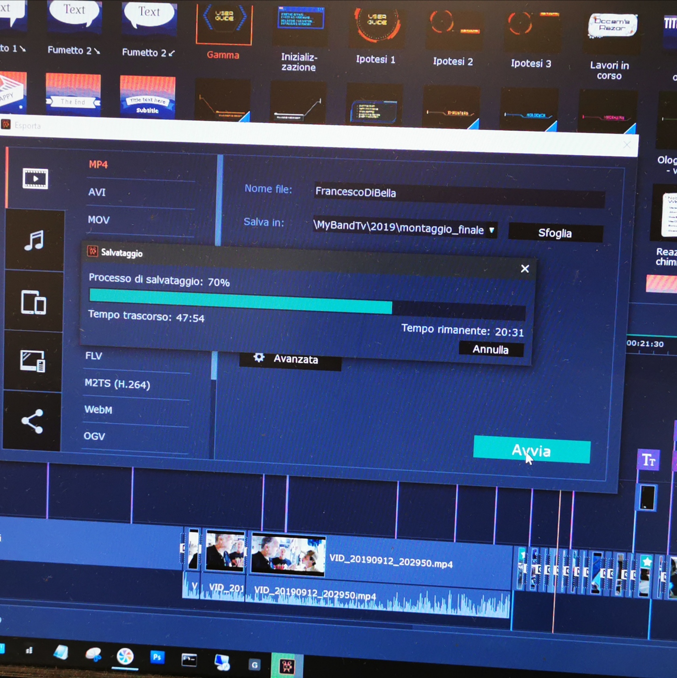Select M2TS (H.264) format

(x=117, y=383)
